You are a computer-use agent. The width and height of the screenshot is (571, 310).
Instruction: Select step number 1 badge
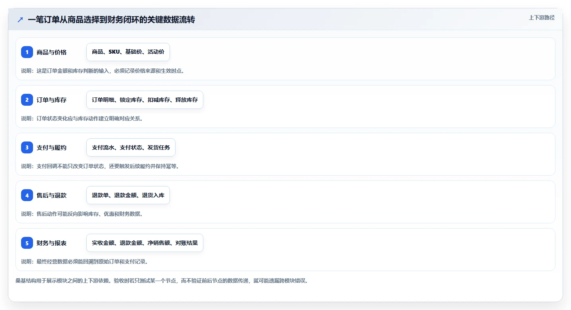coord(27,52)
